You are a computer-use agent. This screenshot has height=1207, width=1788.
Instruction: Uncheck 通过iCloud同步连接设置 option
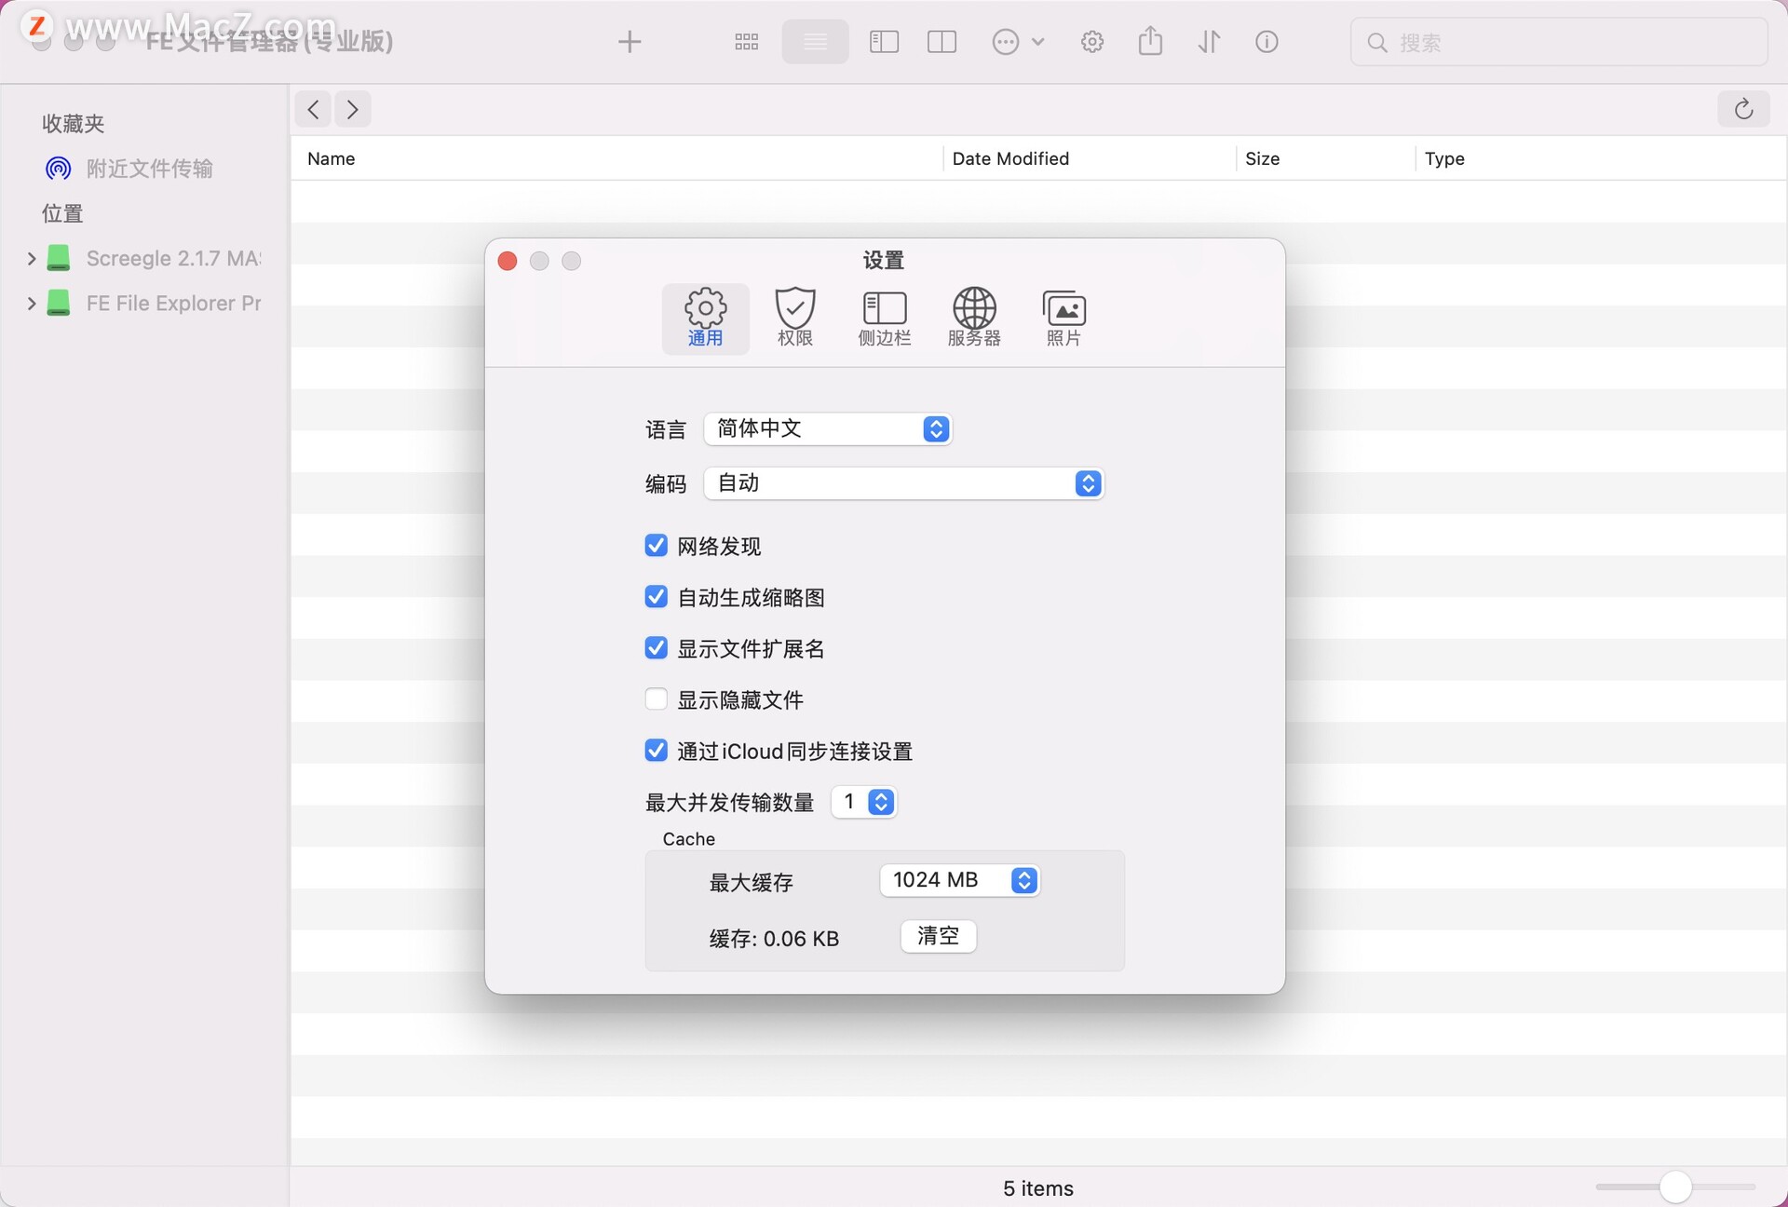[656, 751]
